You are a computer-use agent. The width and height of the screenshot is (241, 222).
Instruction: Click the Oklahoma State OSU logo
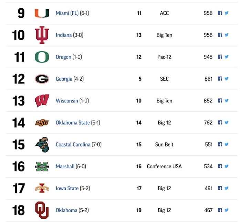coord(42,123)
